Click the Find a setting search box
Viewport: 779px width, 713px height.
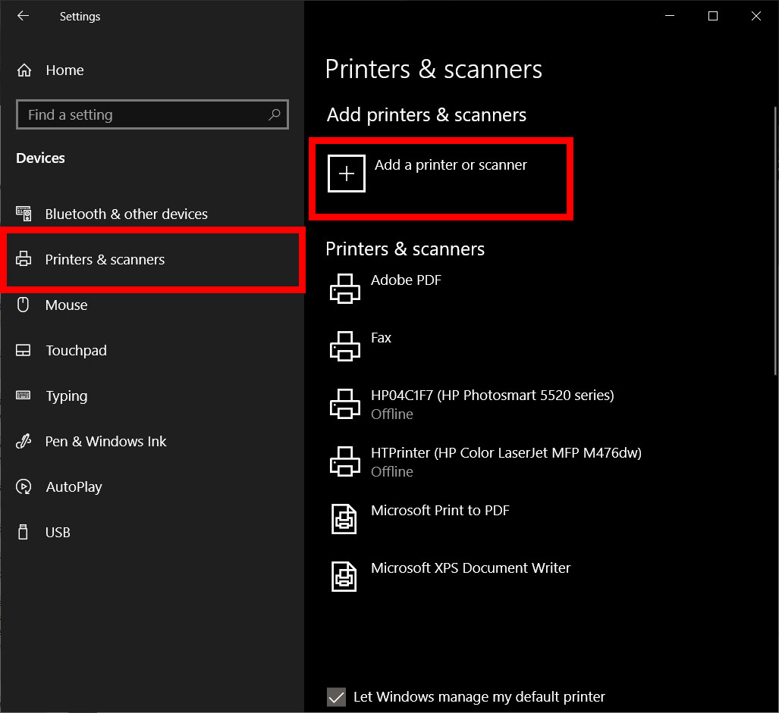(144, 115)
